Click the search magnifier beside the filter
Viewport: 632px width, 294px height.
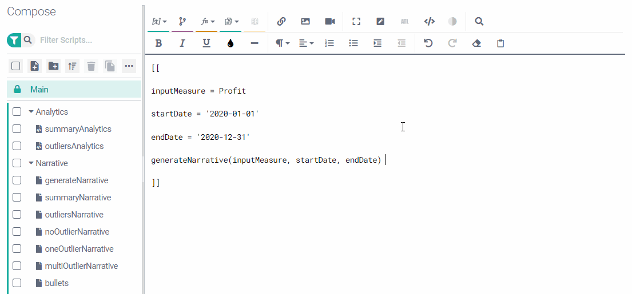point(28,40)
